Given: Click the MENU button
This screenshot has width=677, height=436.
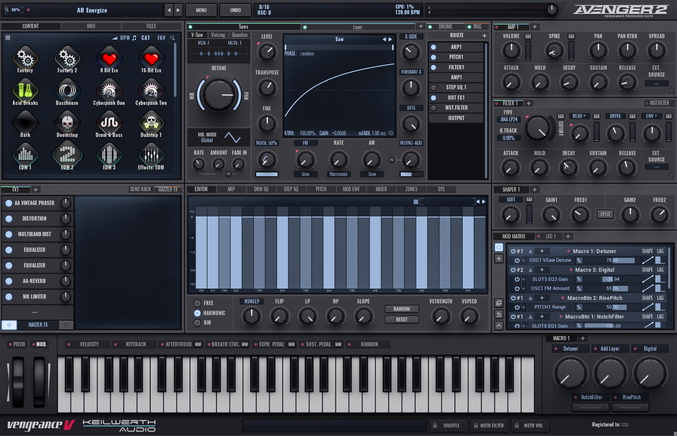Looking at the screenshot, I should pos(201,10).
